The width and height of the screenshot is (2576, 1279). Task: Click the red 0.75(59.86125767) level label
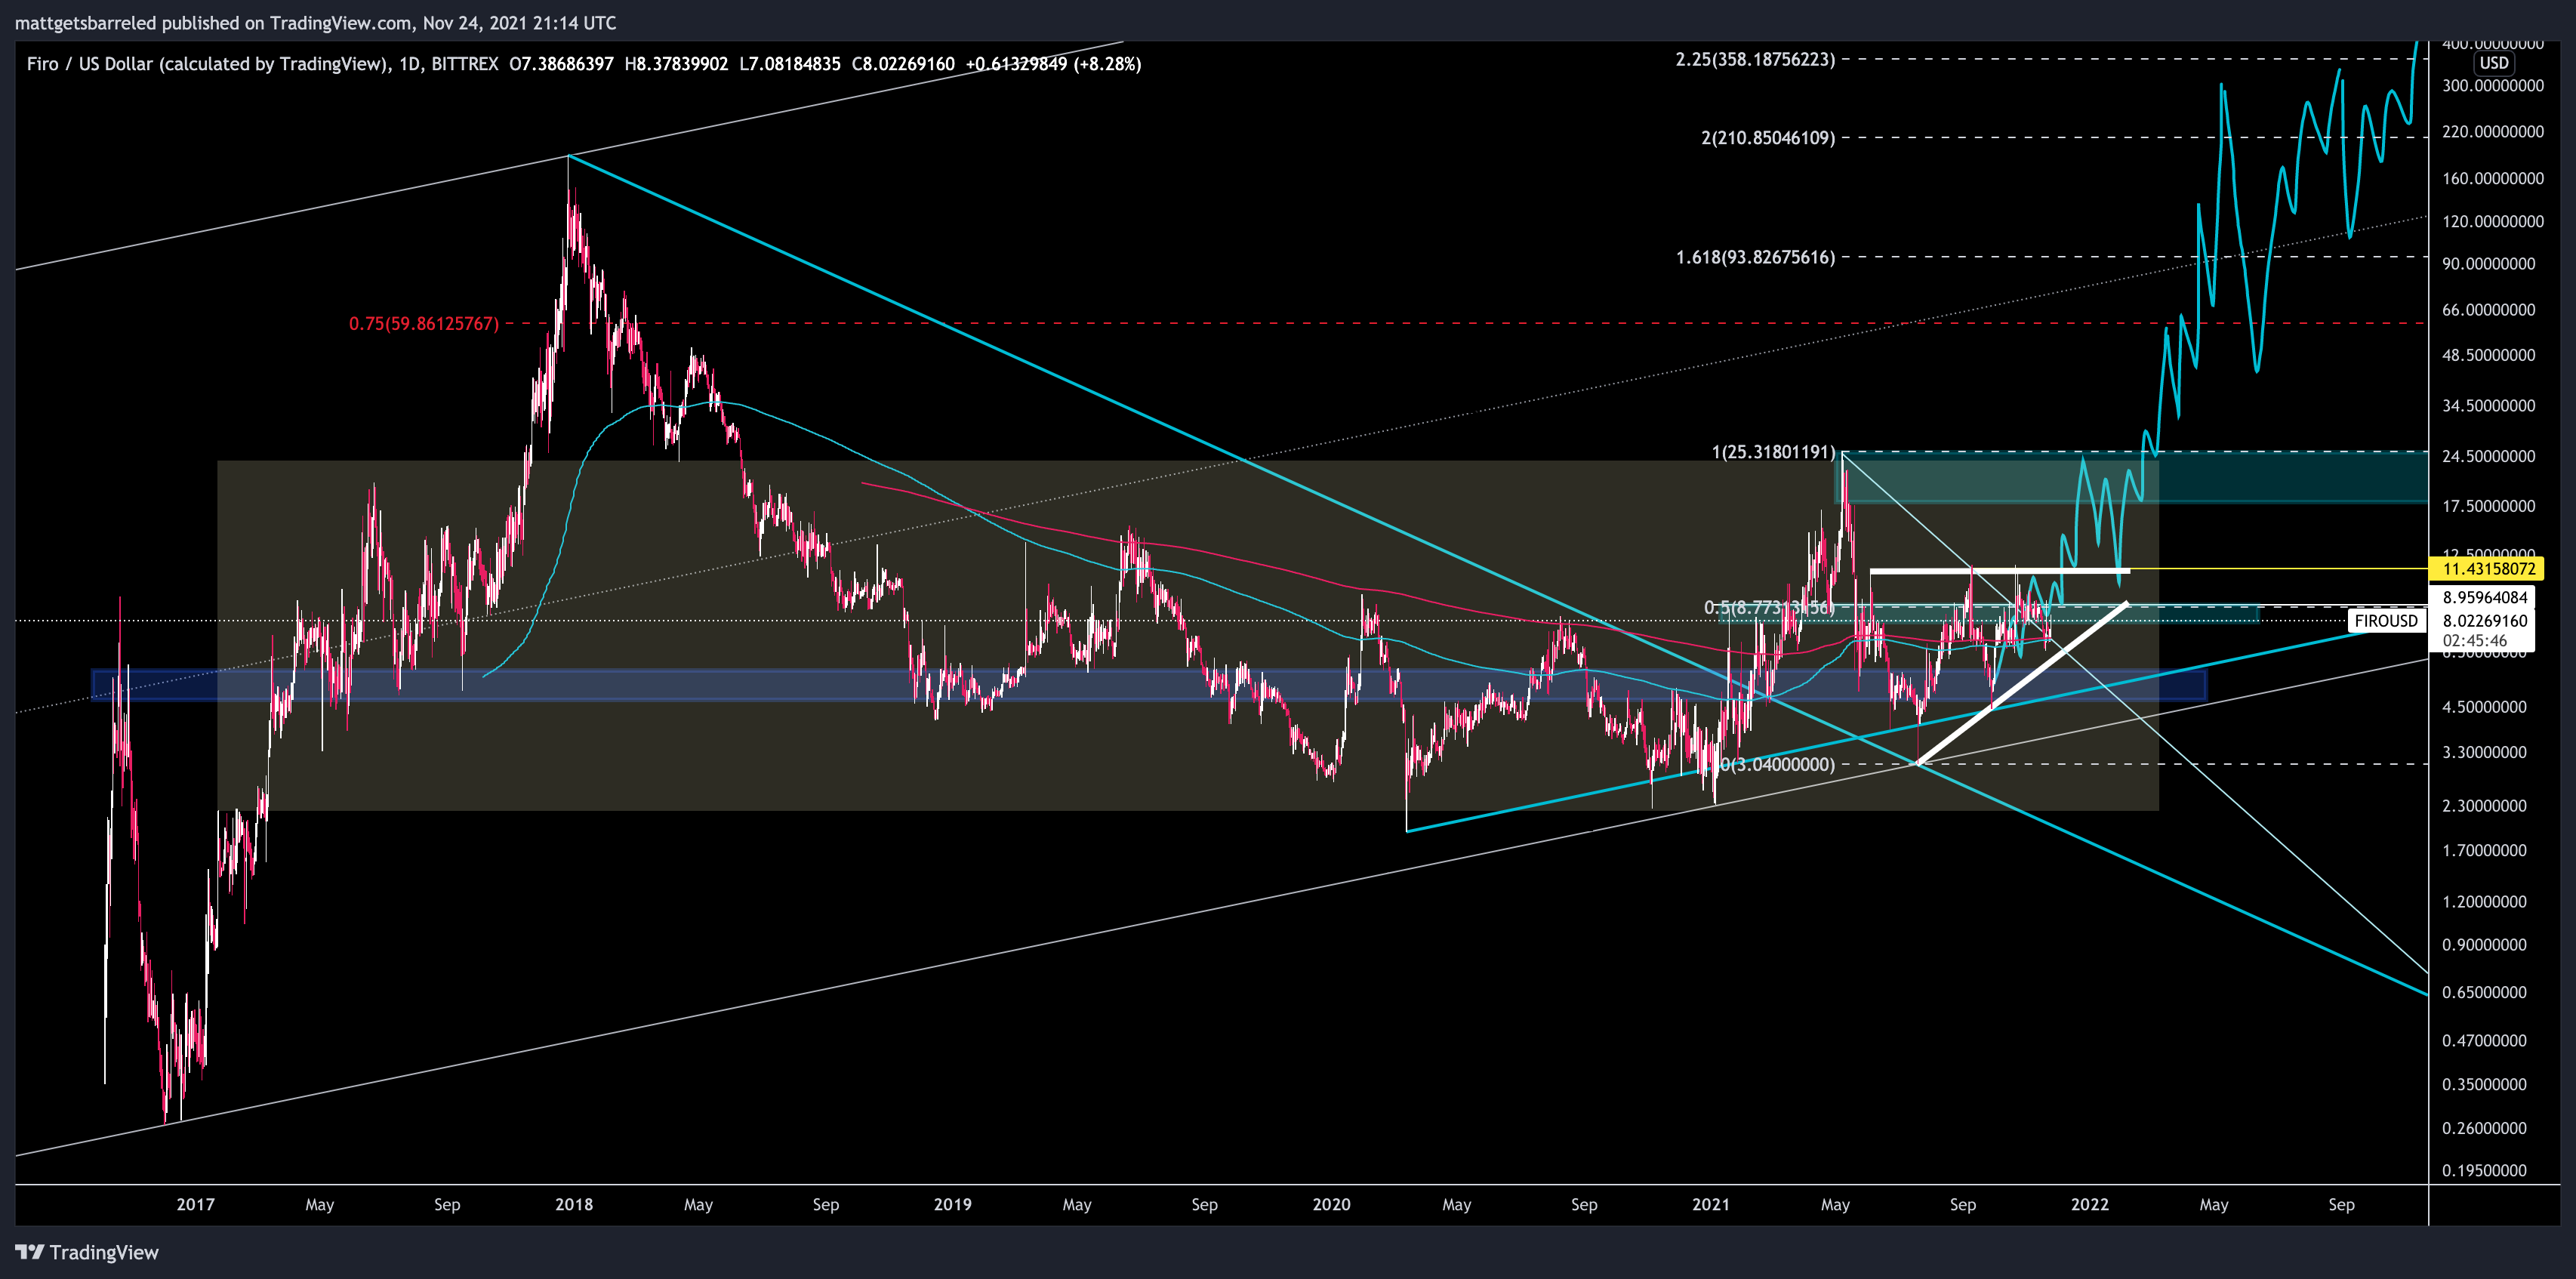(x=423, y=323)
